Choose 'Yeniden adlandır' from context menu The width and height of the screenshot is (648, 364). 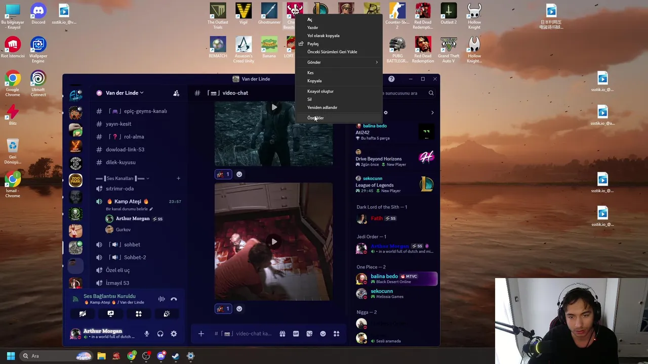[322, 107]
